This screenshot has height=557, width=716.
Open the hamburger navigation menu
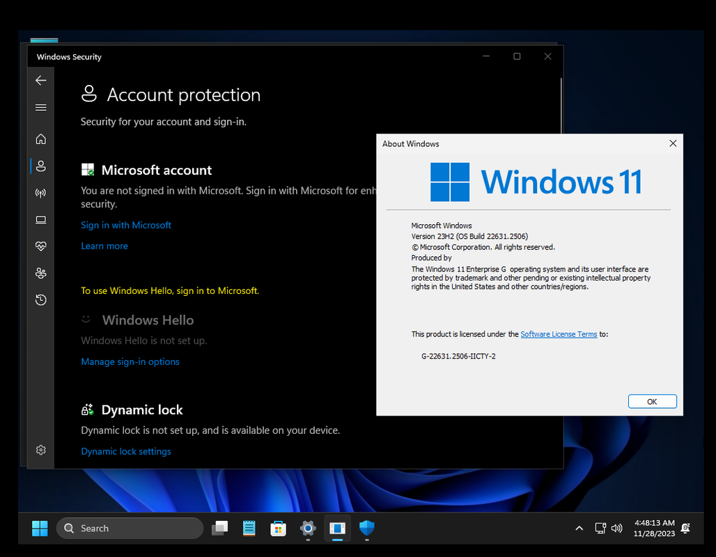tap(40, 108)
